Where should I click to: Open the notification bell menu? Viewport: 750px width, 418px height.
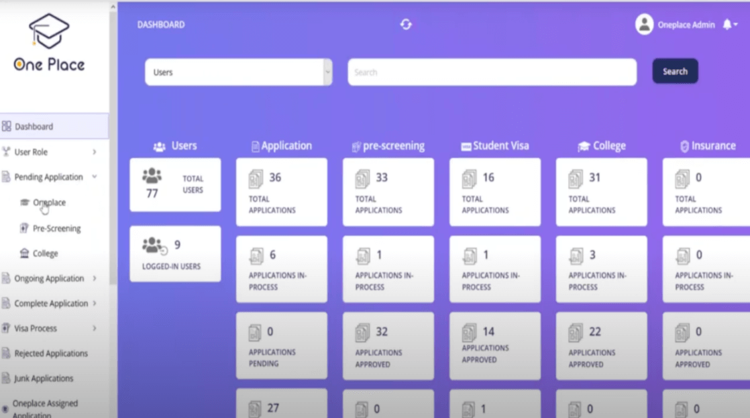(x=729, y=25)
